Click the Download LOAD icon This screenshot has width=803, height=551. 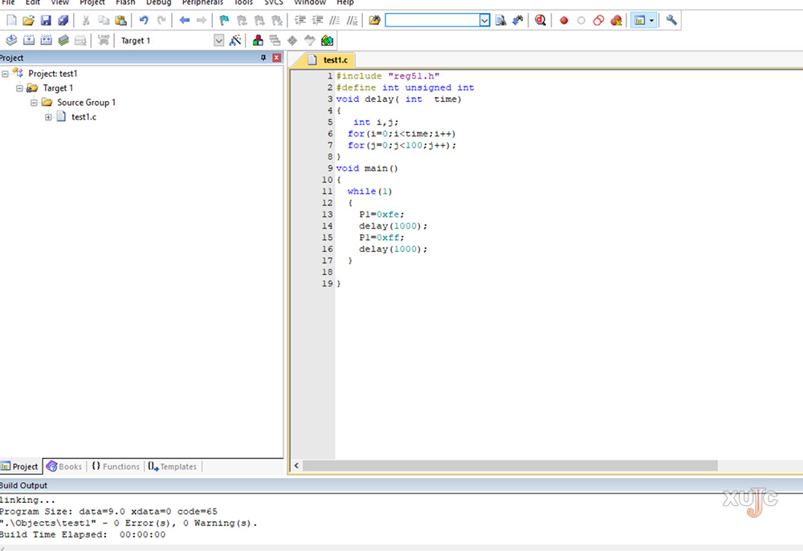(x=104, y=40)
